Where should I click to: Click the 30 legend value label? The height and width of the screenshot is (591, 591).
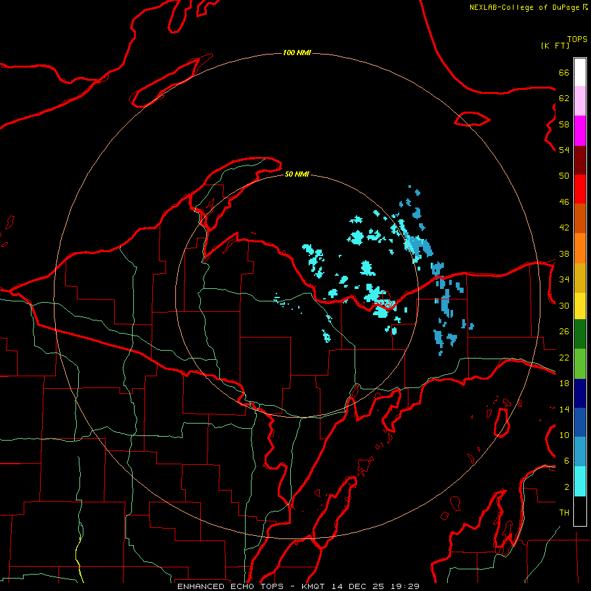coord(564,305)
